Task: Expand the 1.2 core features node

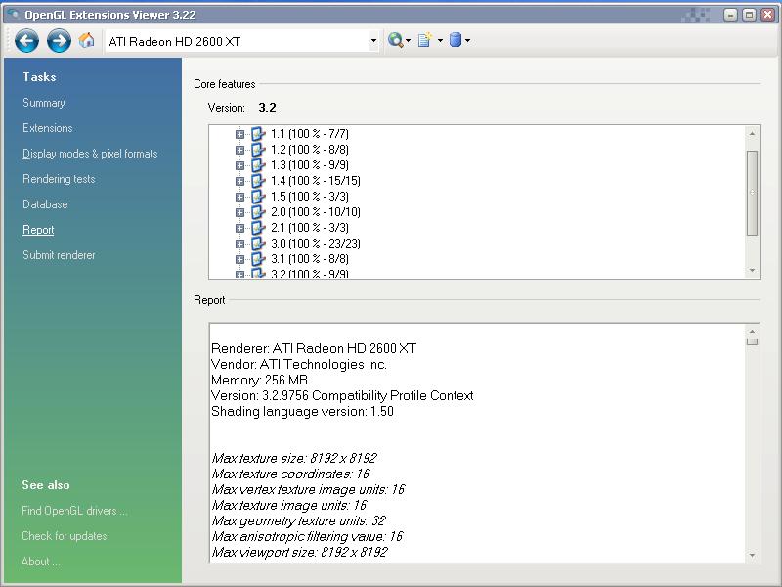Action: pyautogui.click(x=239, y=150)
